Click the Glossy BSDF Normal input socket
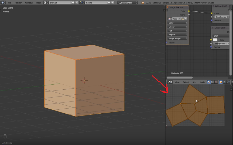233x145 pixels. [x=211, y=47]
